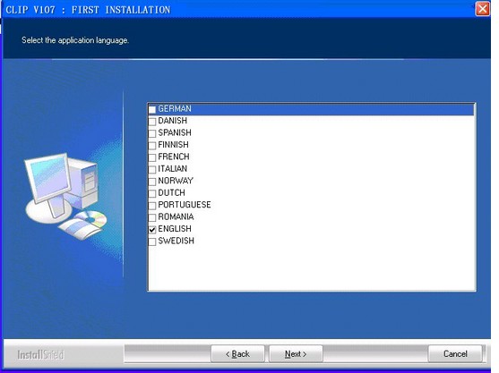The width and height of the screenshot is (499, 373).
Task: Select the FRENCH checkbox
Action: coord(152,157)
